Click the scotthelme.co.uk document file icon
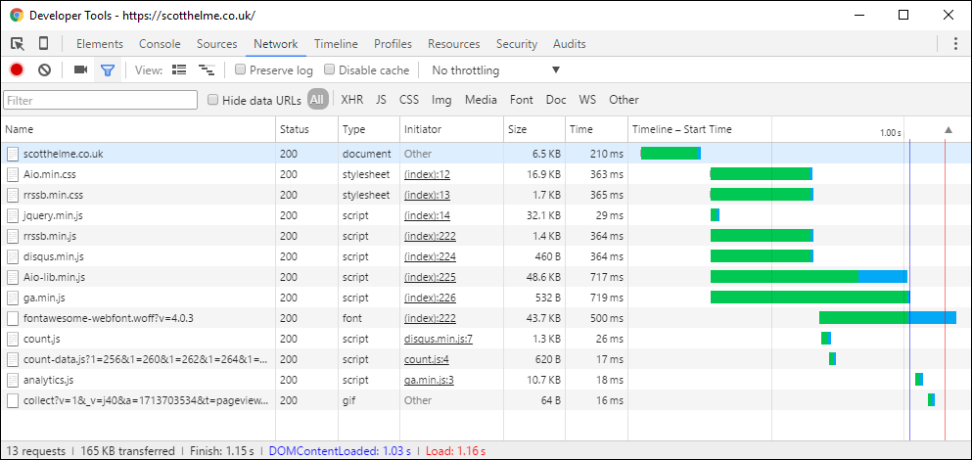 13,154
